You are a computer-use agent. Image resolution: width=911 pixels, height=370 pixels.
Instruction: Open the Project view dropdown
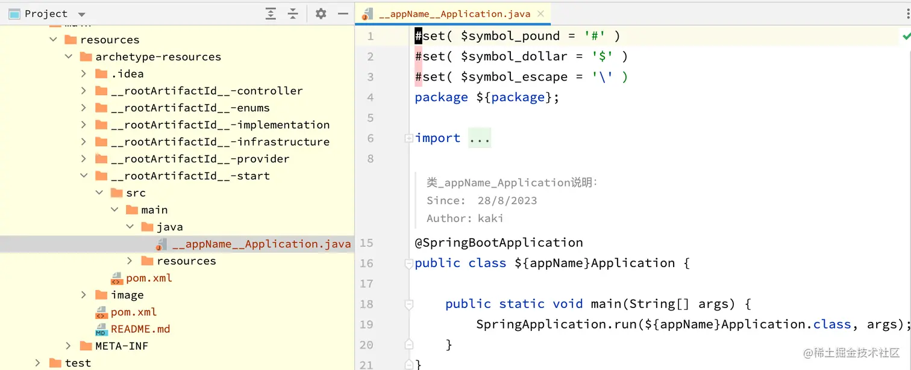tap(82, 14)
